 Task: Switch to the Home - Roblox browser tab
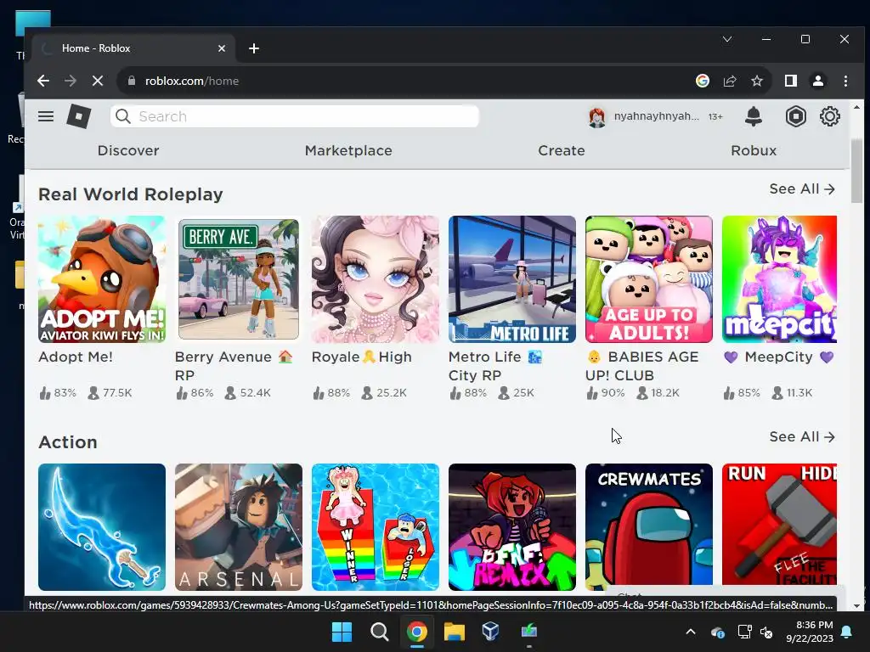click(x=133, y=48)
